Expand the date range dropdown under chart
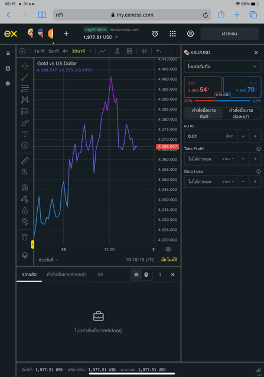 (48, 260)
